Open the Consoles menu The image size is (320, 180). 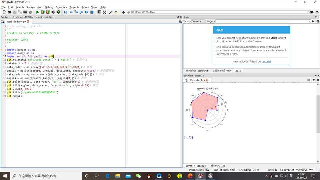point(61,7)
